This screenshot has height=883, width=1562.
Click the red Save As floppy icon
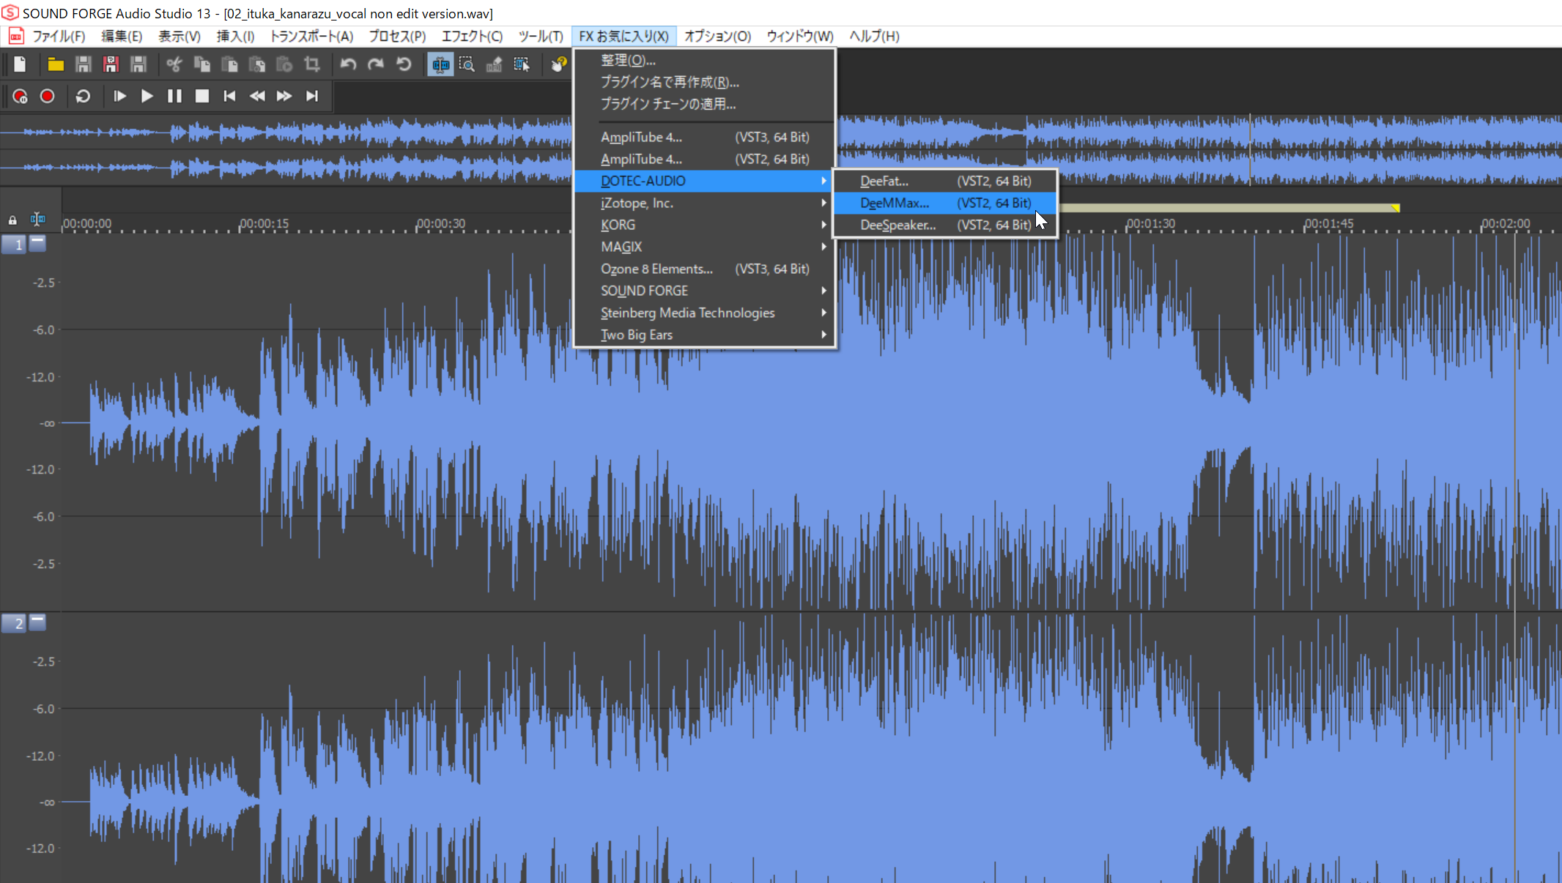111,64
